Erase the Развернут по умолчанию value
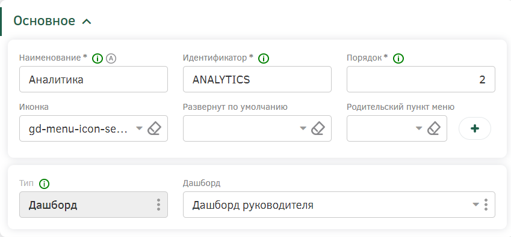511x237 pixels. [x=318, y=128]
